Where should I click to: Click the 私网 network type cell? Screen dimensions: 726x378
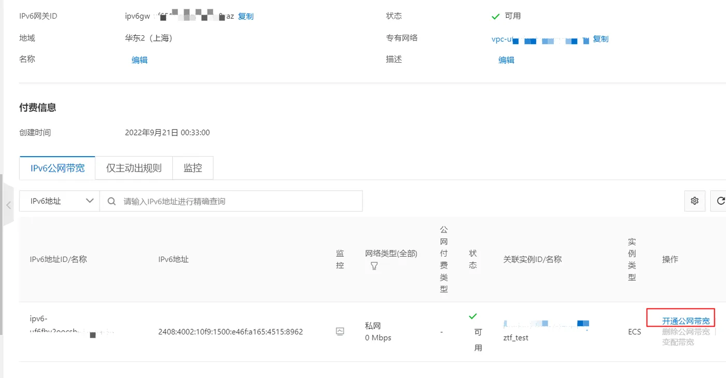(x=373, y=326)
